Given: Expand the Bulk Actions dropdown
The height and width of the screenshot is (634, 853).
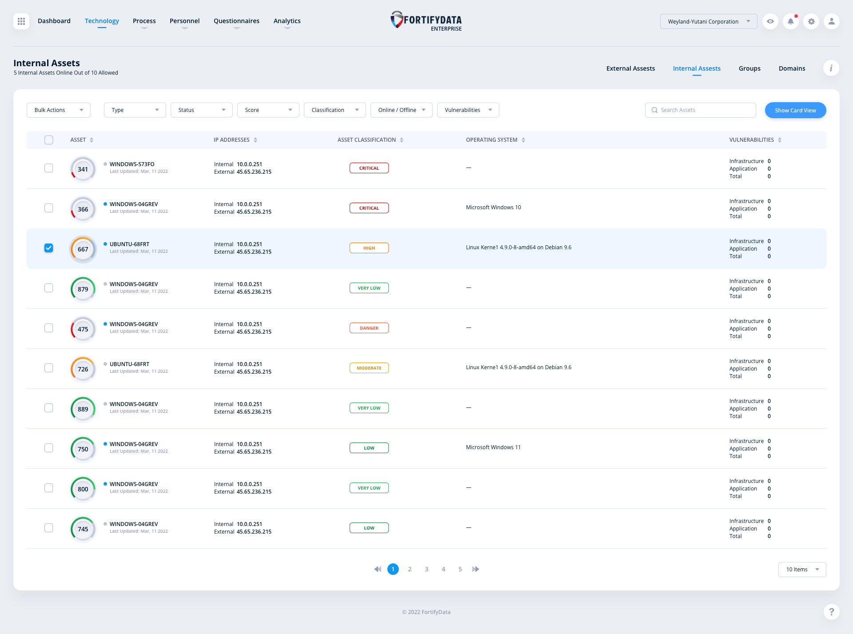Looking at the screenshot, I should tap(59, 110).
